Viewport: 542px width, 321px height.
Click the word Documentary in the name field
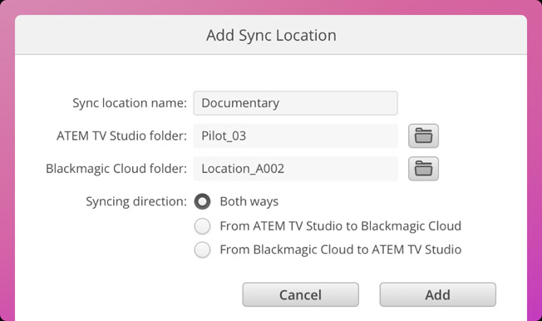tap(240, 103)
